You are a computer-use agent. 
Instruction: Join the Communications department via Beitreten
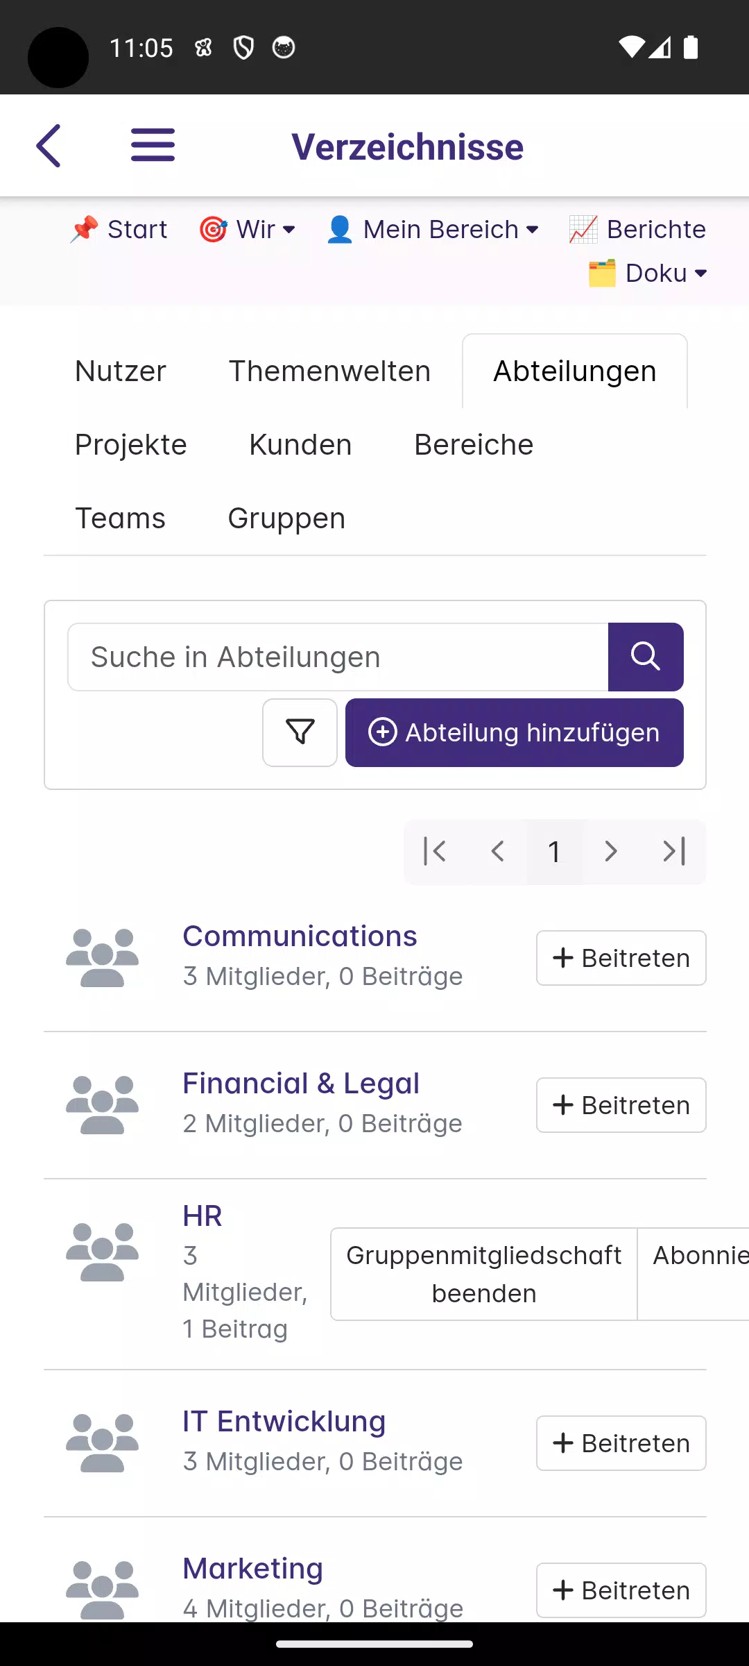pyautogui.click(x=621, y=958)
